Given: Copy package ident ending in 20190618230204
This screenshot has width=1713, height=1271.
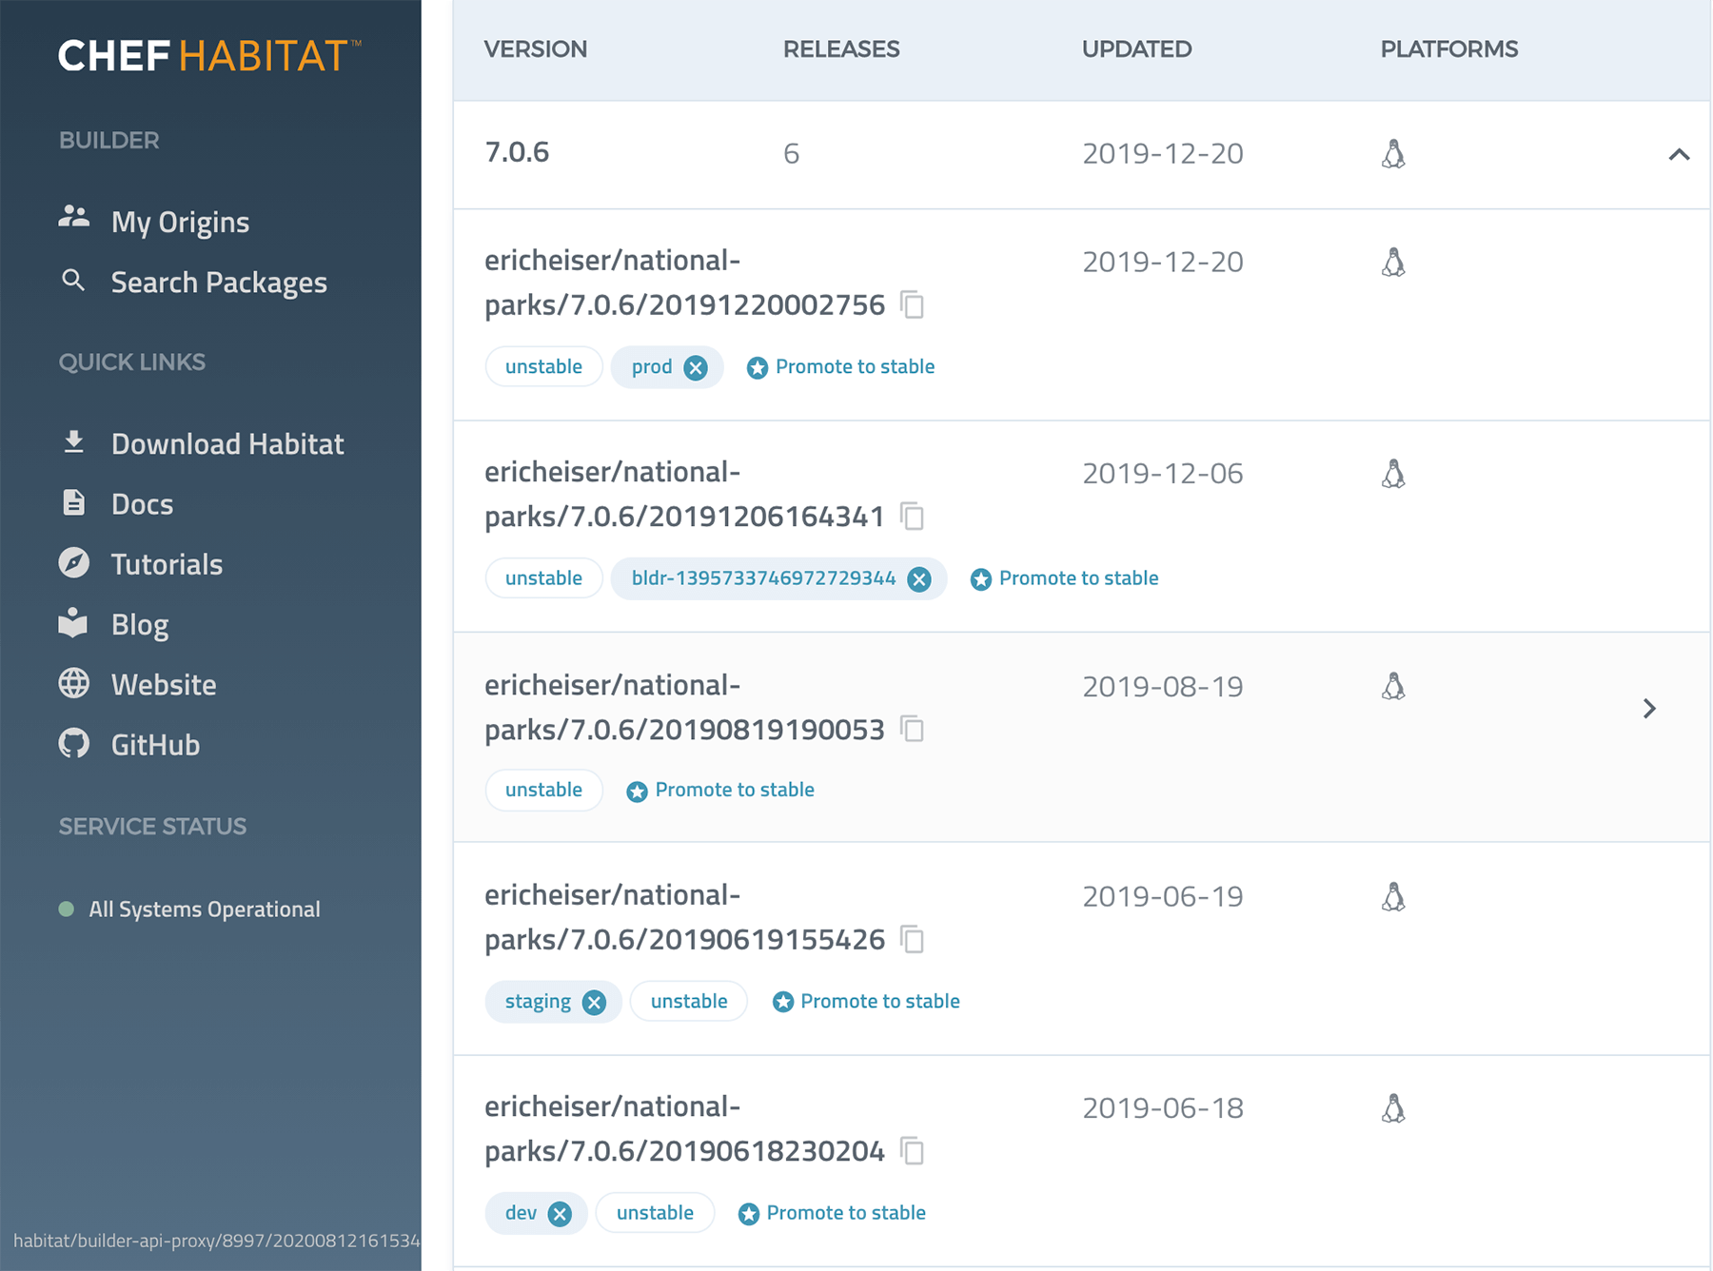Looking at the screenshot, I should pos(912,1151).
